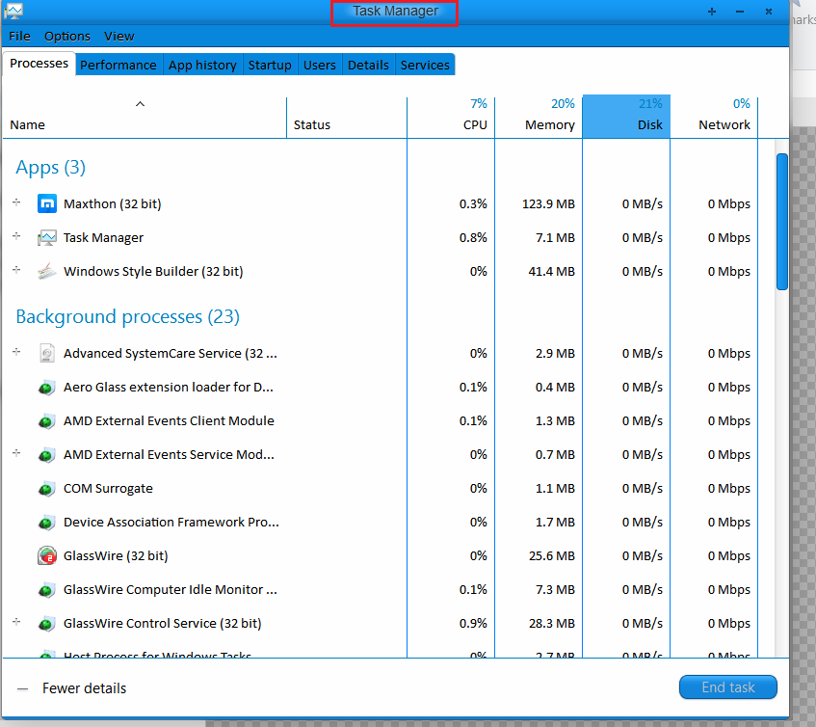
Task: Click the Maxthon browser icon
Action: 47,203
